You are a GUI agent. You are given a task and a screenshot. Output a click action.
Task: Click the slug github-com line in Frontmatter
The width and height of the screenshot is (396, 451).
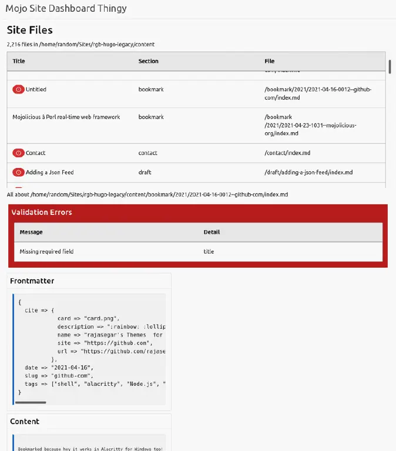point(59,376)
